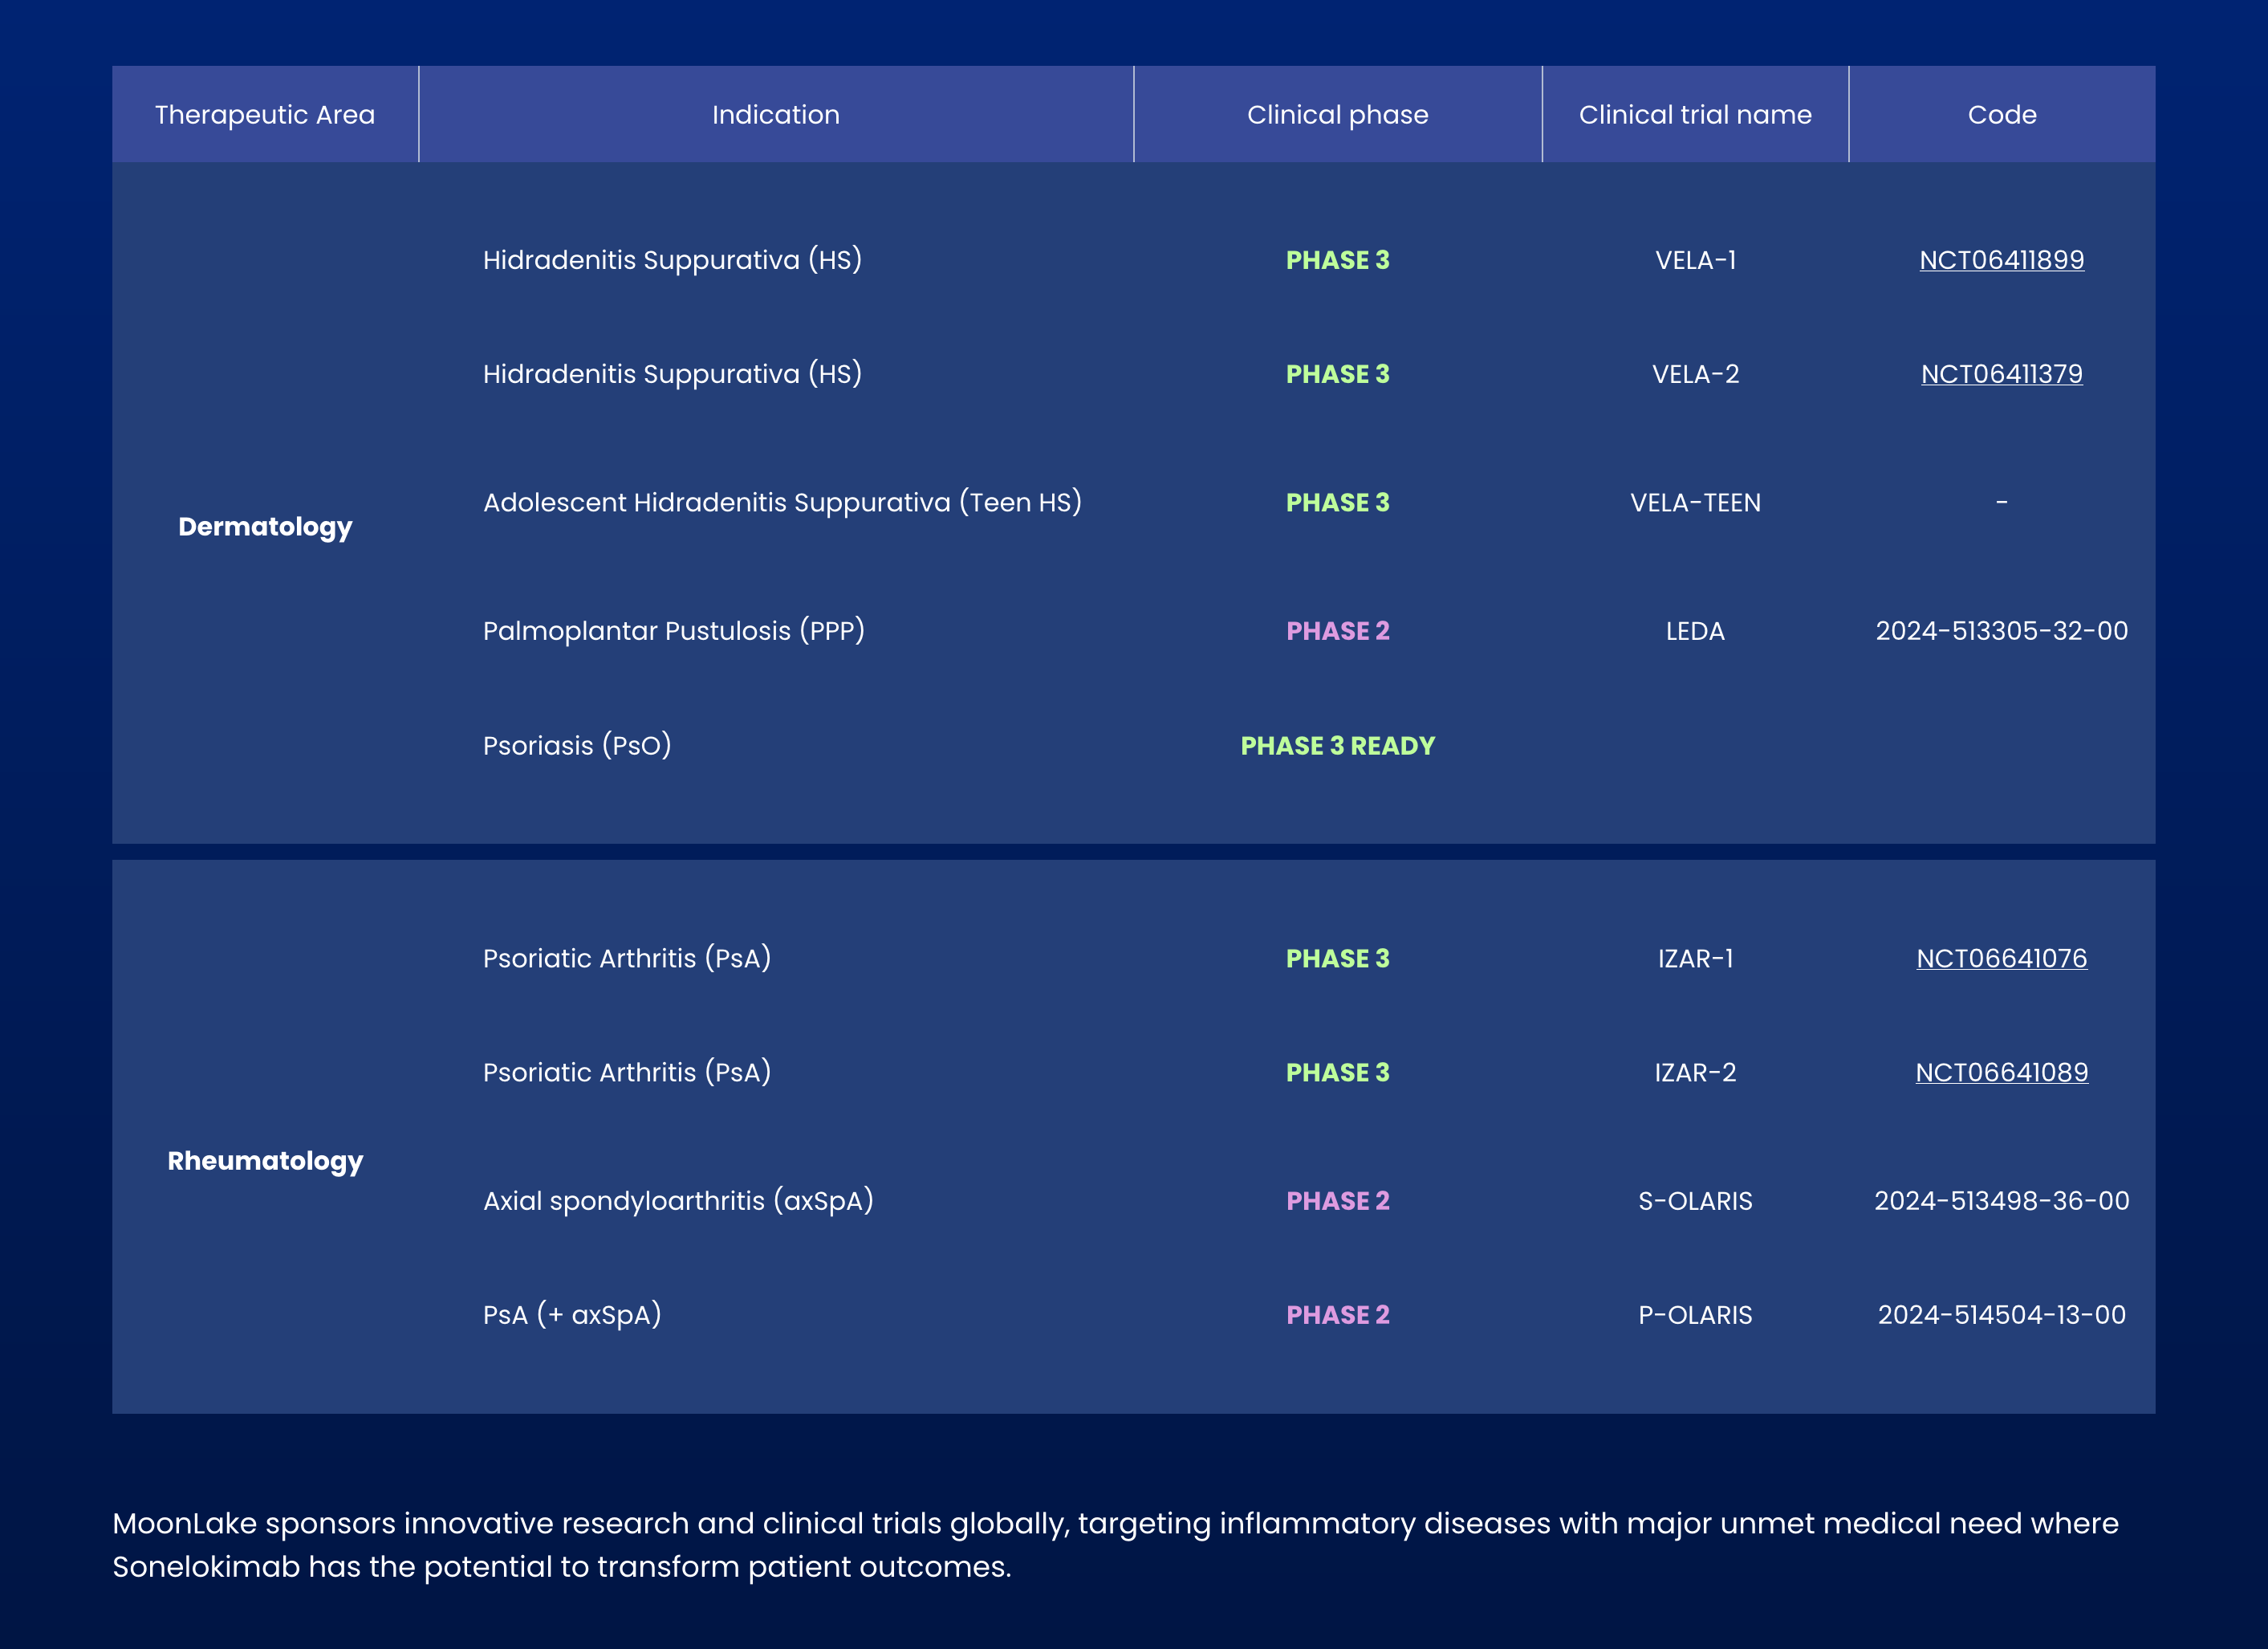2268x1649 pixels.
Task: Click the Dermatology section label
Action: pos(265,527)
